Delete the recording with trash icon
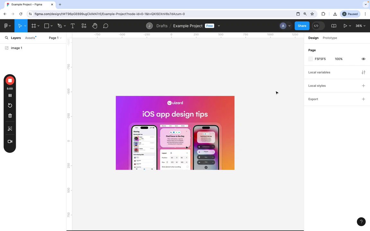370x231 pixels. pos(10,116)
